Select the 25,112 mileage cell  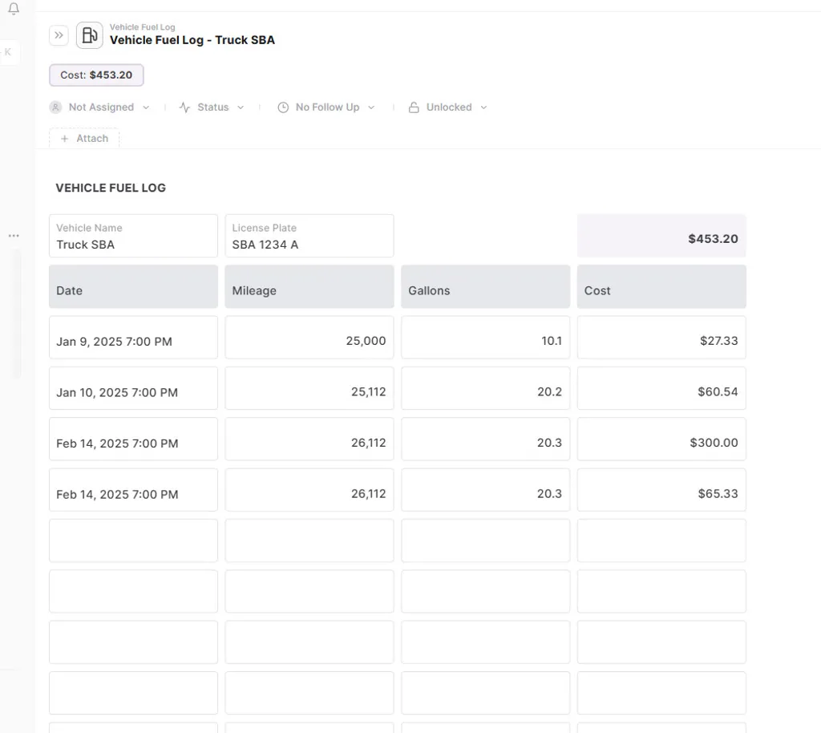click(309, 392)
